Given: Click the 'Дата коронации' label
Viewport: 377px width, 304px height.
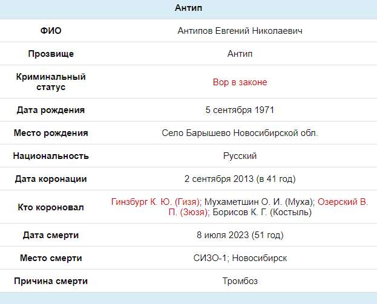Looking at the screenshot, I should (51, 179).
